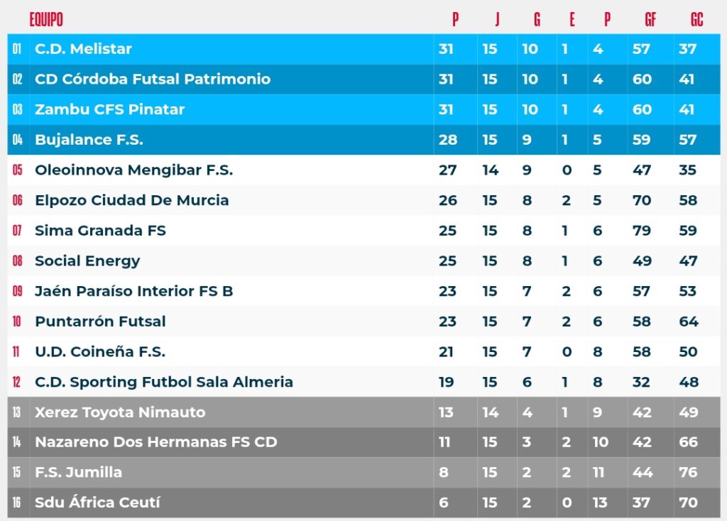The image size is (727, 521).
Task: Click the Sdu África Ceutí entry
Action: [97, 503]
